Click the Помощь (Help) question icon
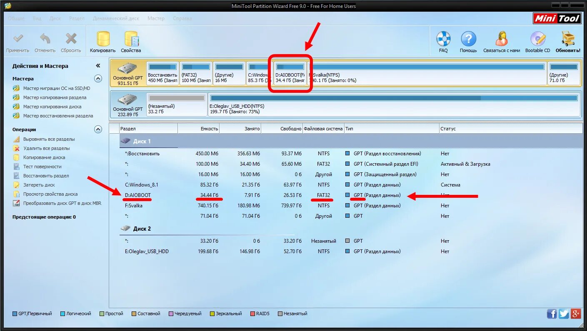The height and width of the screenshot is (331, 587). tap(468, 40)
